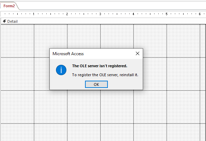Viewport: 206px width, 141px height.
Task: Click OK to dismiss the OLE server message
Action: tap(96, 84)
